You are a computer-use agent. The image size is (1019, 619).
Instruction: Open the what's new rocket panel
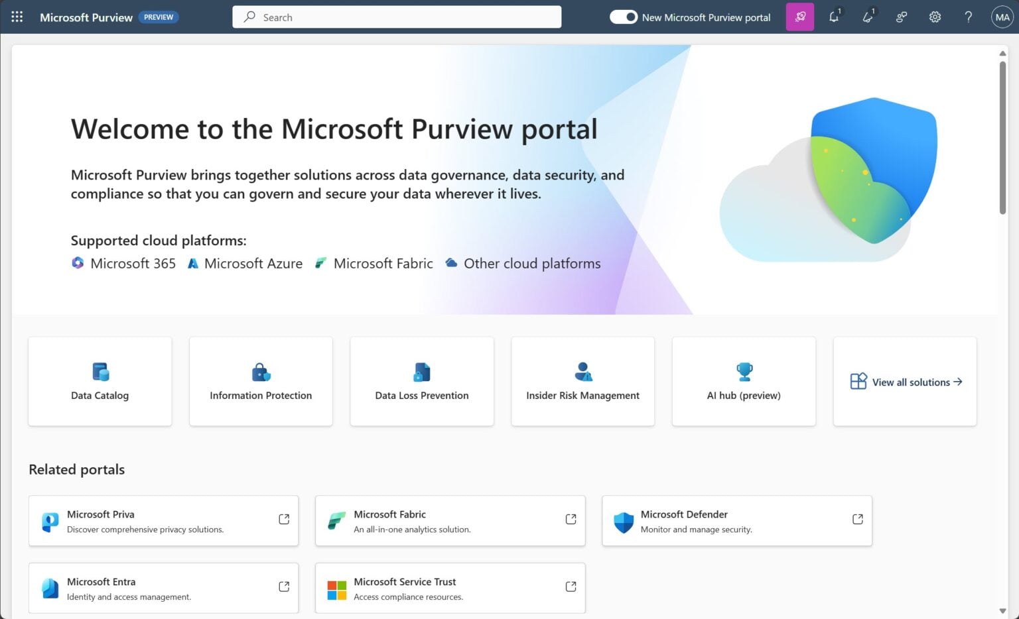[x=799, y=17]
